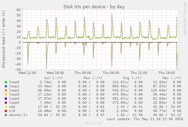The height and width of the screenshot is (127, 188).
Task: Click the purple loop5 legend color swatch
Action: click(x=6, y=103)
